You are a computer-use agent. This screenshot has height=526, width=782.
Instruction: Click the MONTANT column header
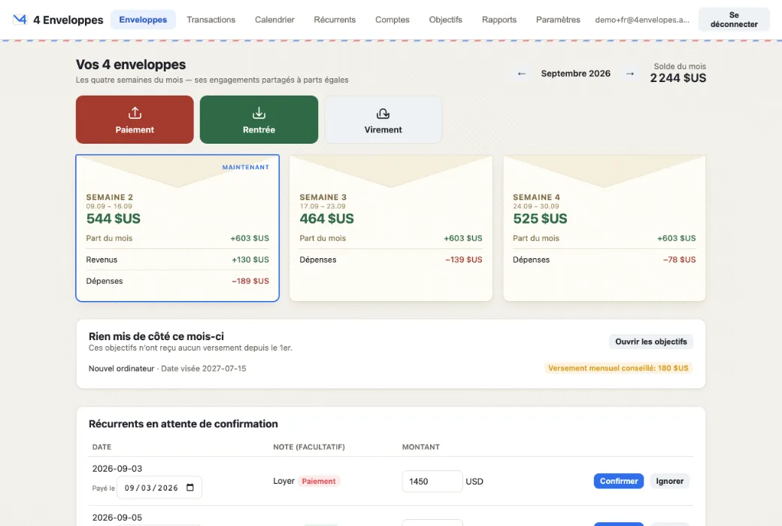click(421, 447)
